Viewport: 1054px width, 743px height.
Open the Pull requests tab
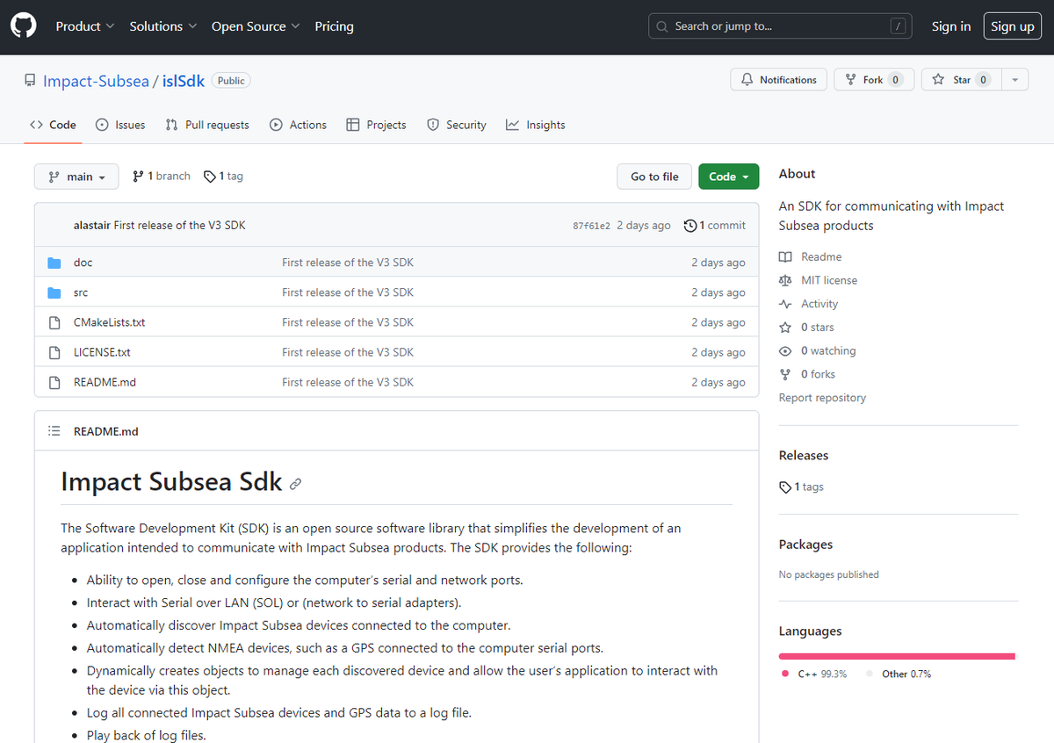coord(207,125)
